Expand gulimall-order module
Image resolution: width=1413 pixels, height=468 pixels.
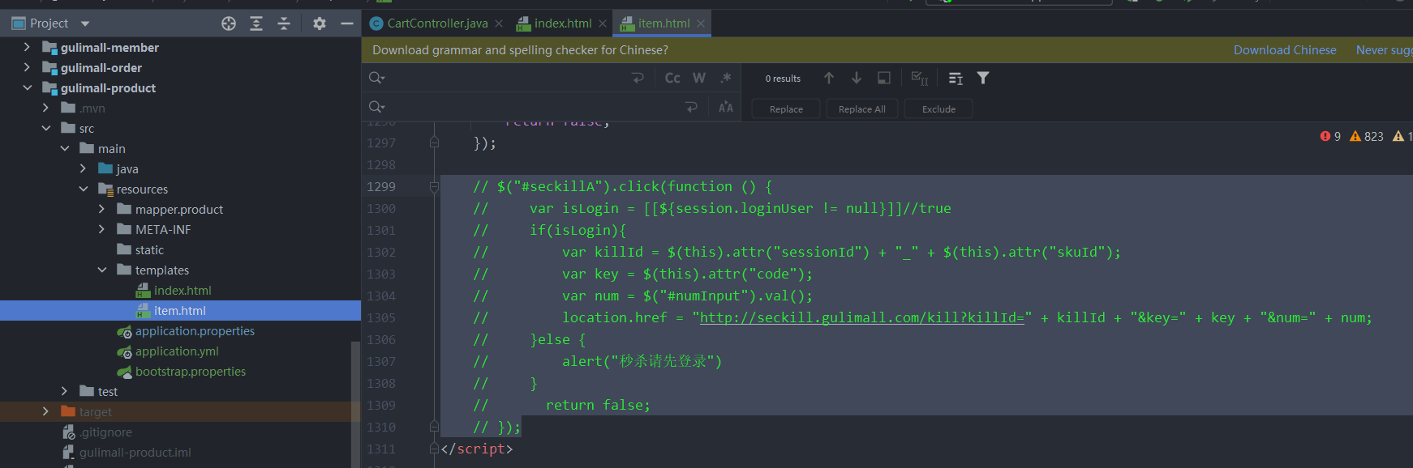click(x=27, y=67)
